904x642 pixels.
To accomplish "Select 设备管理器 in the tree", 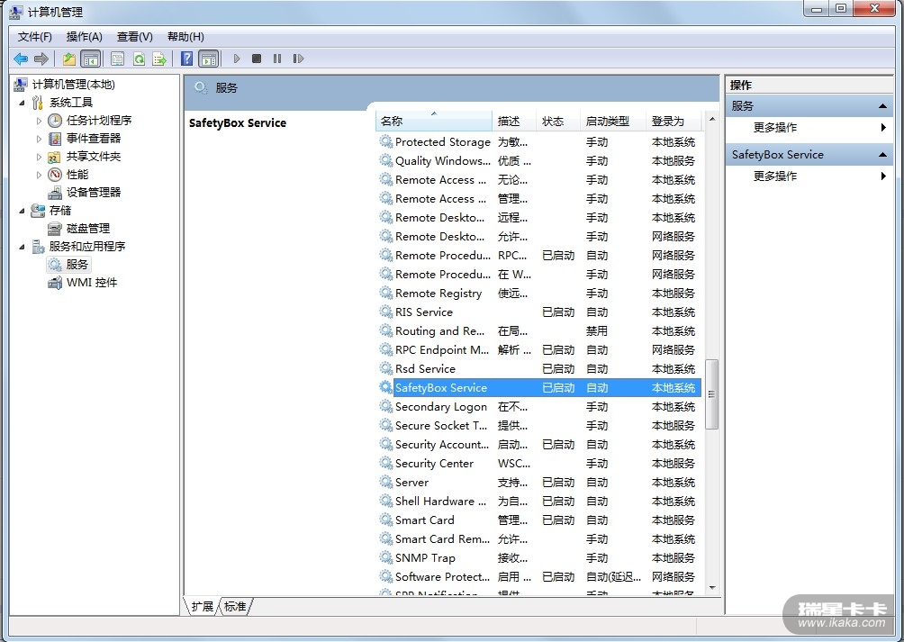I will pyautogui.click(x=93, y=193).
